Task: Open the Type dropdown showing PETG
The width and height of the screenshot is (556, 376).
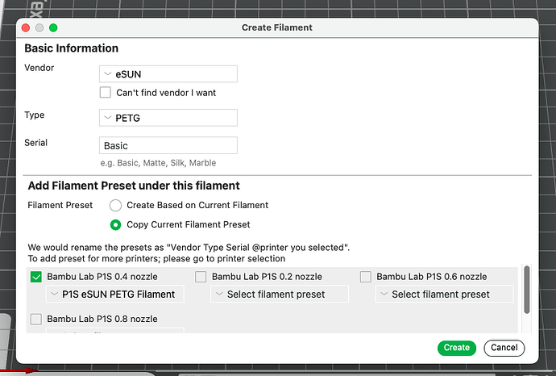Action: 168,118
